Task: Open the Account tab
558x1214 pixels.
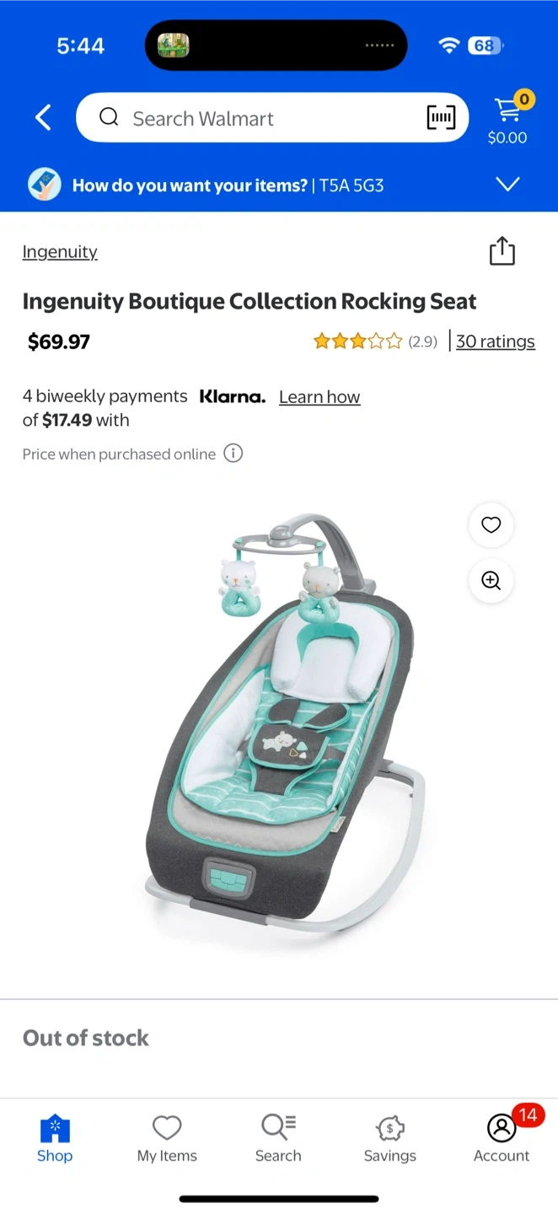Action: coord(502,1138)
